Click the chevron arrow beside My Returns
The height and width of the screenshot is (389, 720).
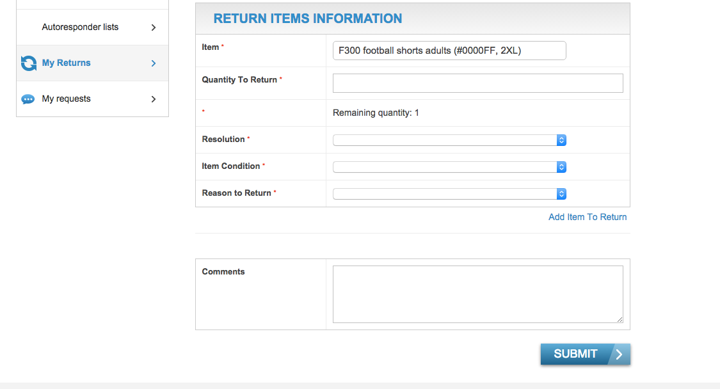click(154, 63)
